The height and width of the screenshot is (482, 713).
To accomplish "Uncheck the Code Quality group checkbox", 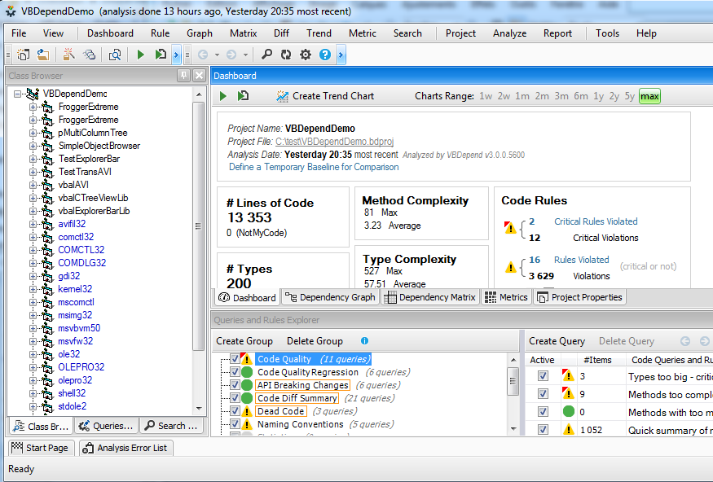I will 235,359.
